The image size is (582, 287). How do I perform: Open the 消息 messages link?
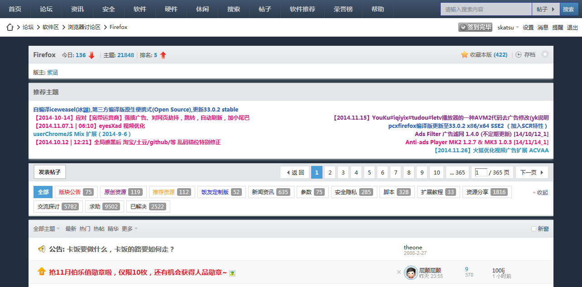(x=543, y=27)
